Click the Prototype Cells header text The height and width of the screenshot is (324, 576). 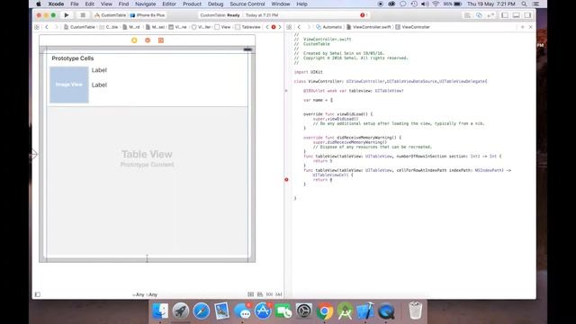pos(73,58)
